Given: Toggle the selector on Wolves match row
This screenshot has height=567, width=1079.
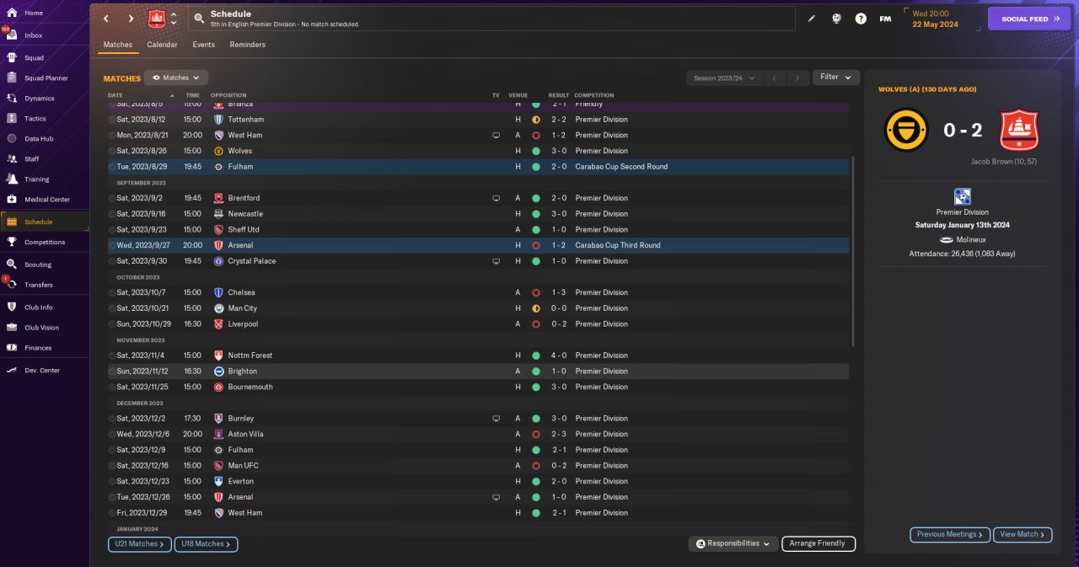Looking at the screenshot, I should point(112,151).
